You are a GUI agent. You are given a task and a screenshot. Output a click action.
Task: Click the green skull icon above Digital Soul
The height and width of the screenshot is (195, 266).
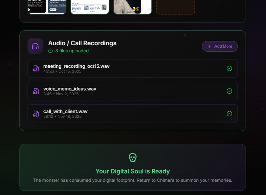(133, 158)
